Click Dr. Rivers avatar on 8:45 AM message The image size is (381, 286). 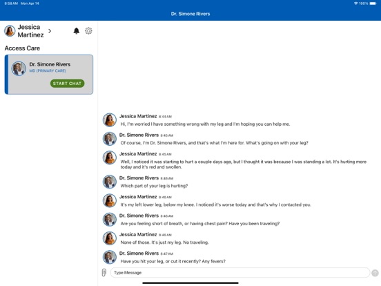tap(110, 139)
